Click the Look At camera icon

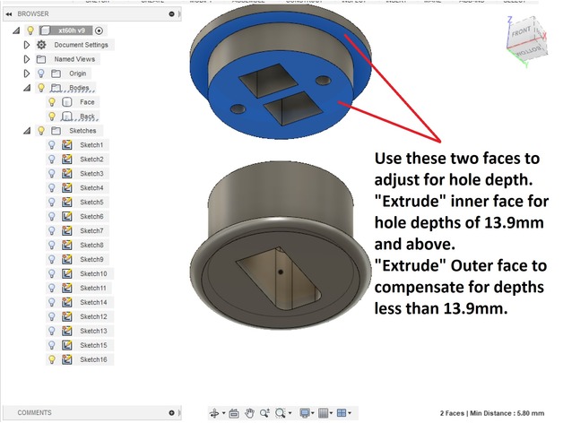click(x=234, y=413)
